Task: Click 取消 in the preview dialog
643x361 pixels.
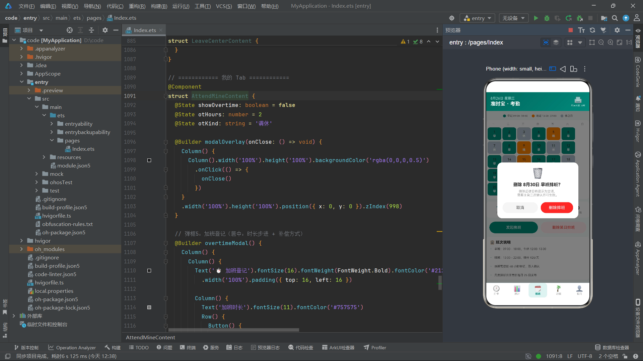Action: 520,208
